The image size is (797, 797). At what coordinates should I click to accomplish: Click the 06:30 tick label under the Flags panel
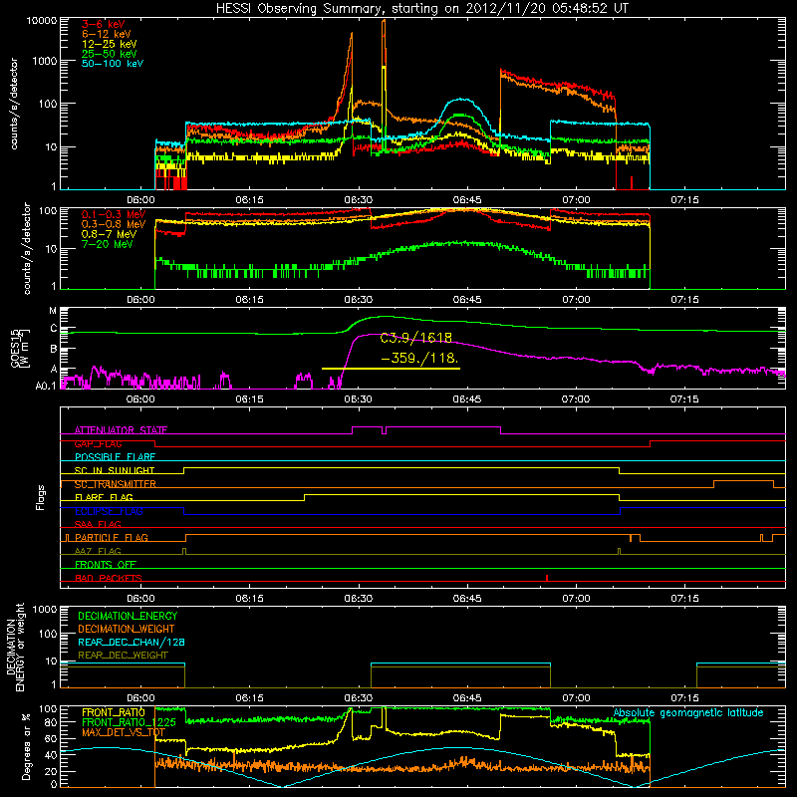coord(359,599)
